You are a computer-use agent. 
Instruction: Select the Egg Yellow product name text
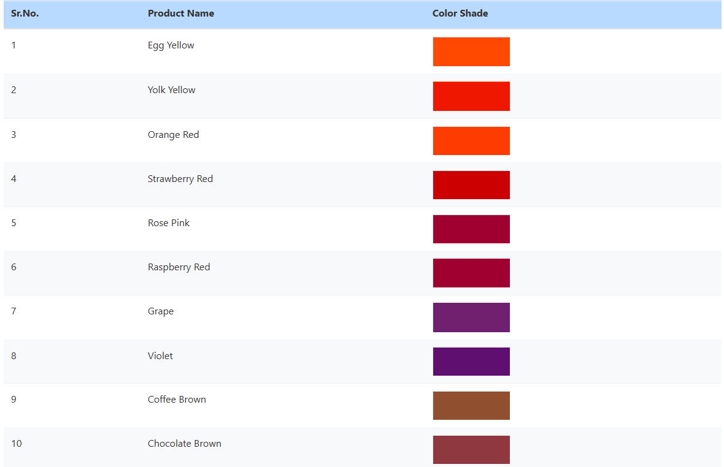[171, 45]
